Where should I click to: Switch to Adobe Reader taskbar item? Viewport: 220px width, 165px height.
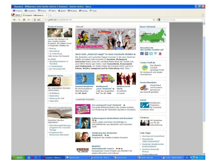[x=172, y=158]
